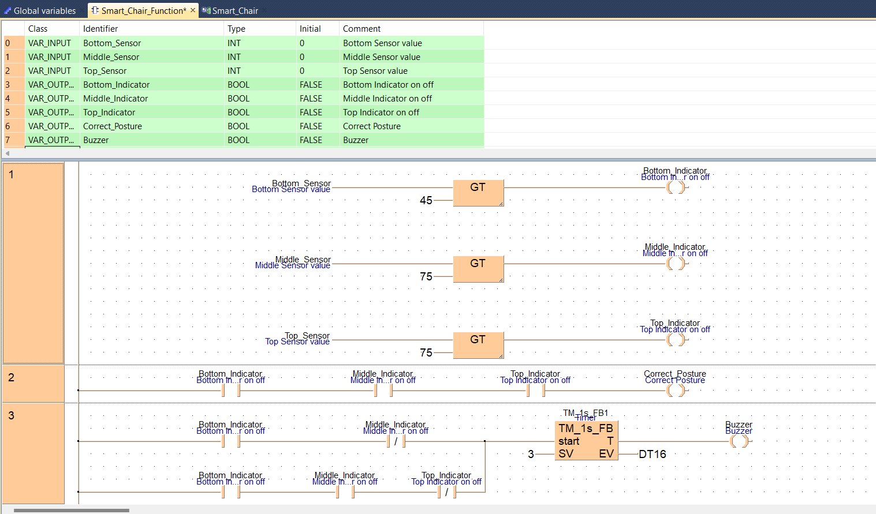
Task: Click the Bottom_Sensor identifier cell
Action: (151, 43)
